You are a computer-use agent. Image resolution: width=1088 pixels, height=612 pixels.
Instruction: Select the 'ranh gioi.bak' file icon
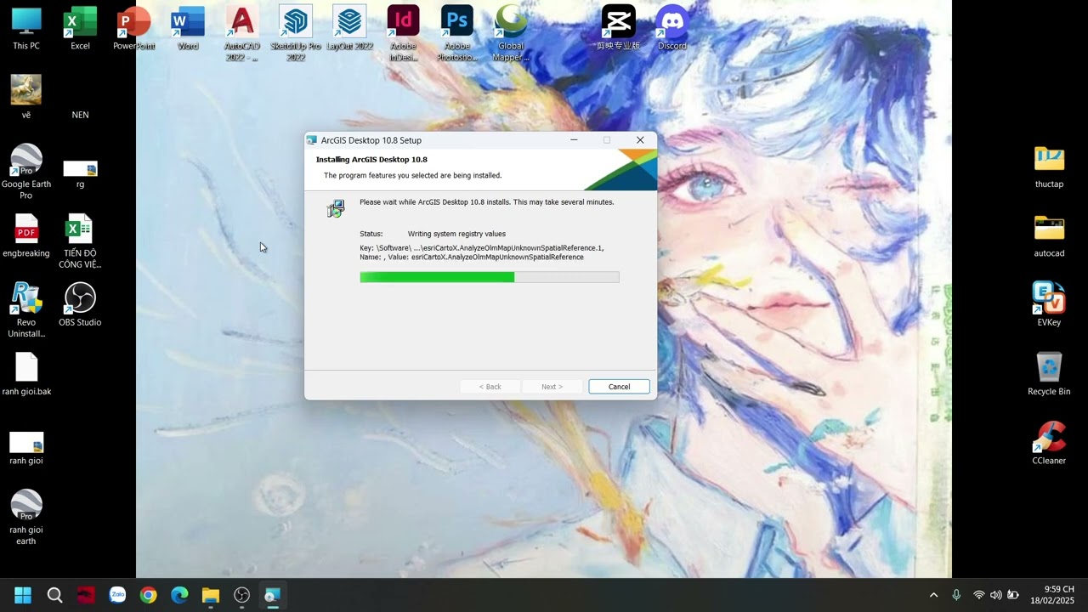[x=26, y=374]
